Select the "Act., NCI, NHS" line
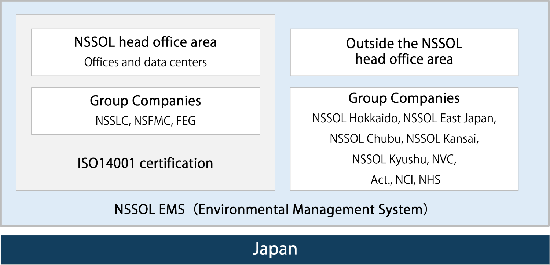 [405, 180]
